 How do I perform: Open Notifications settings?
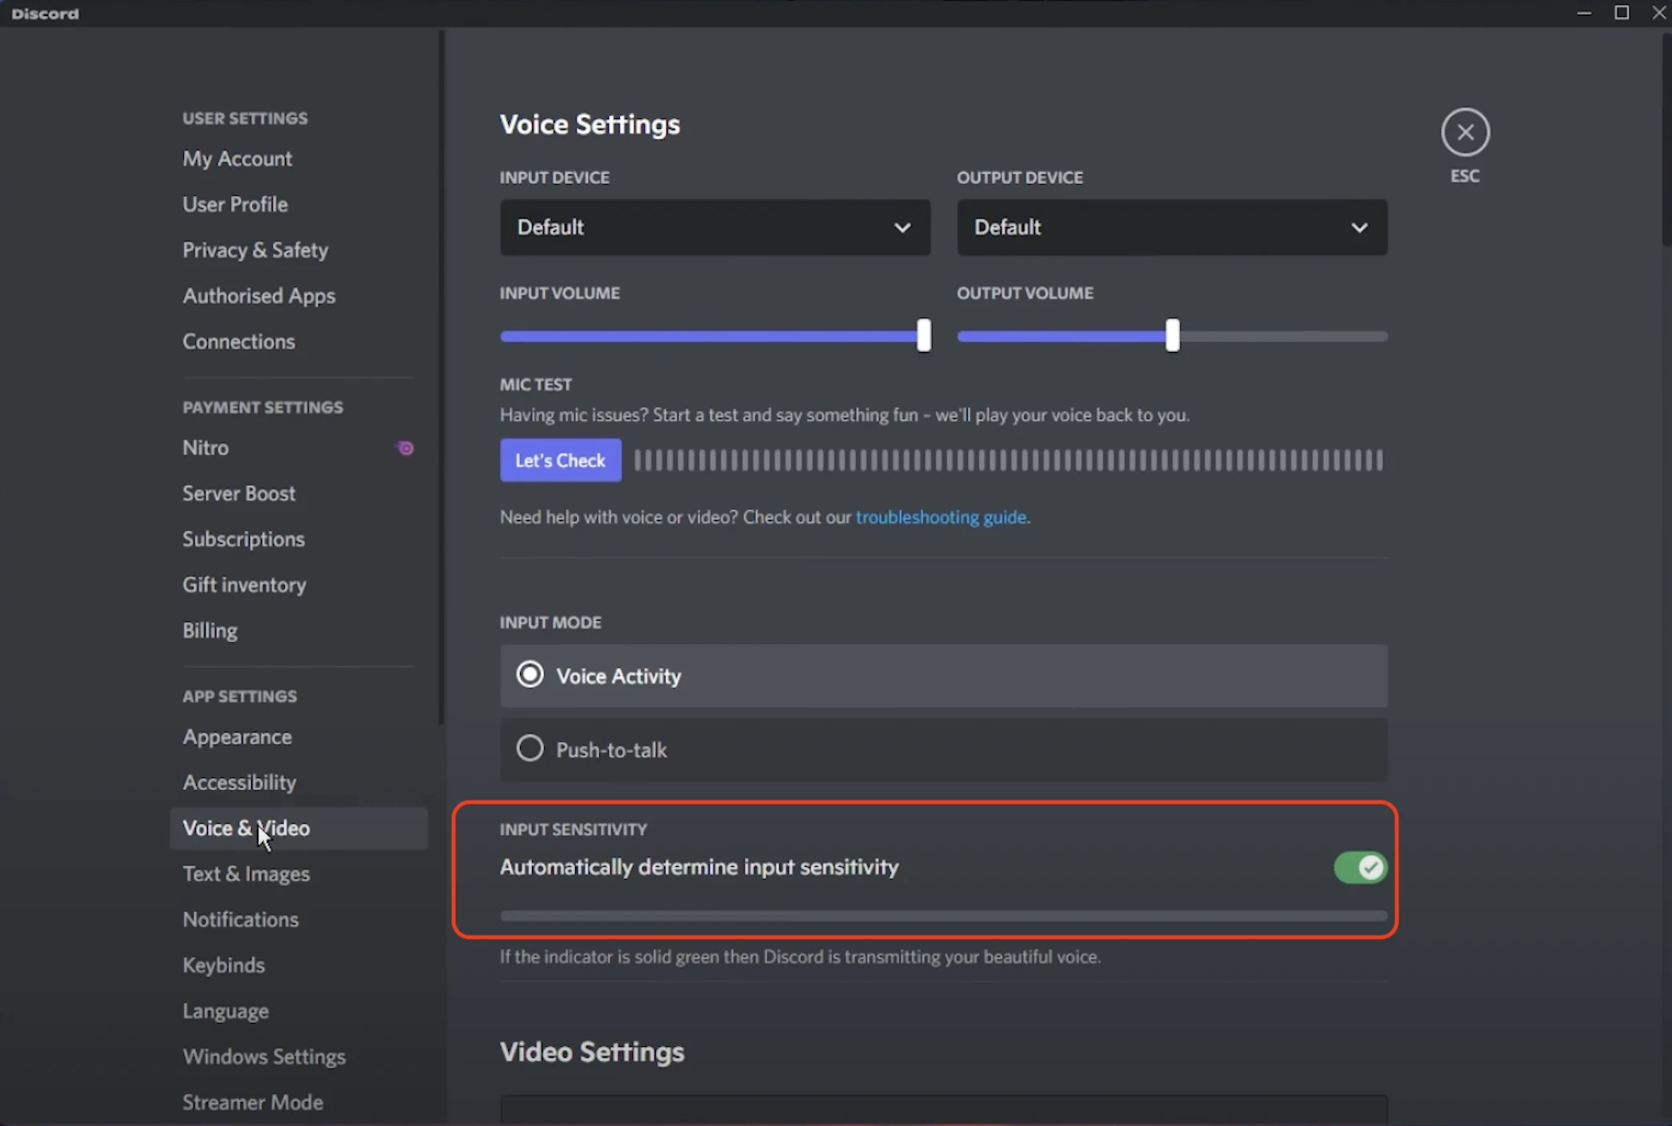pyautogui.click(x=240, y=919)
